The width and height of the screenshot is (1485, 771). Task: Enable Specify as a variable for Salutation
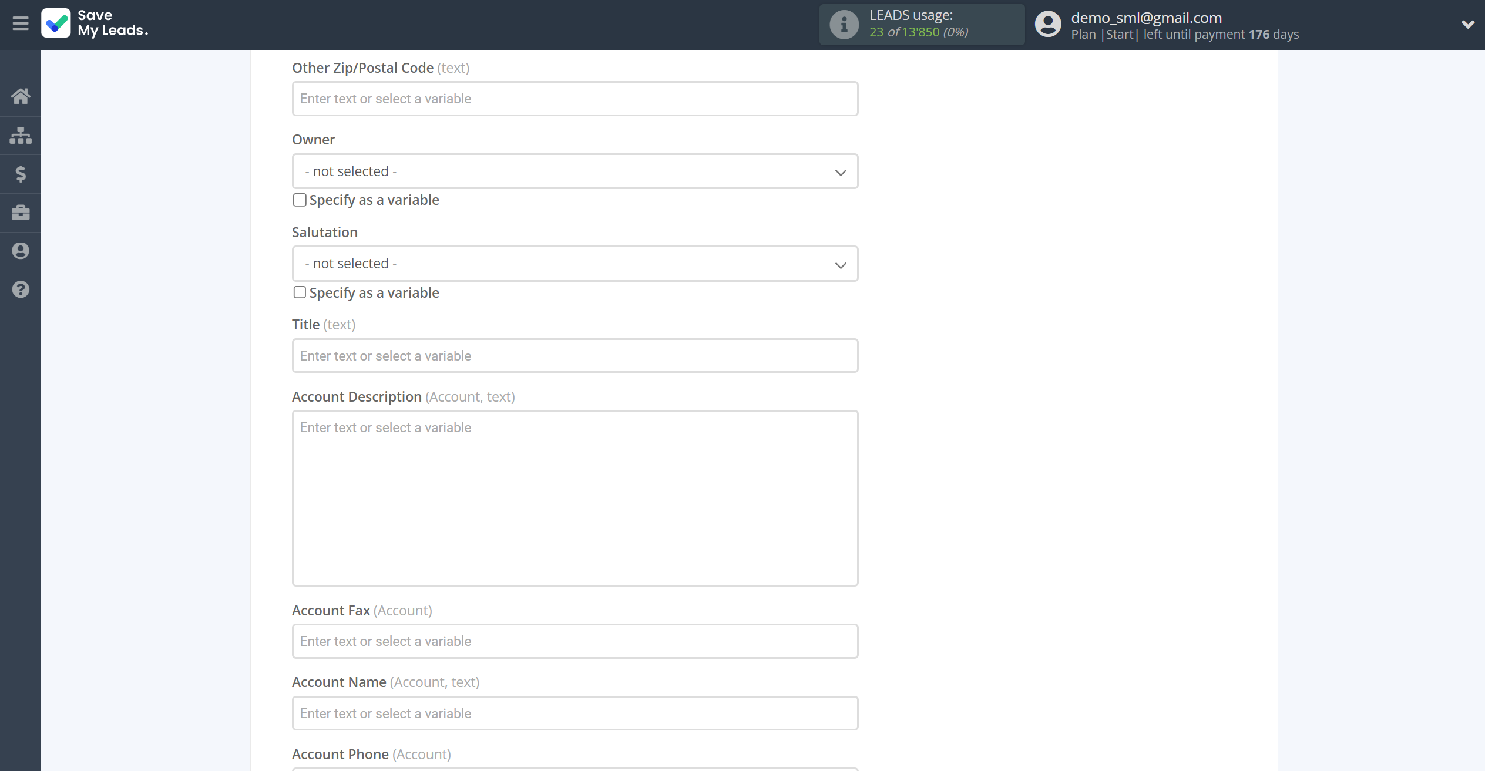point(300,292)
